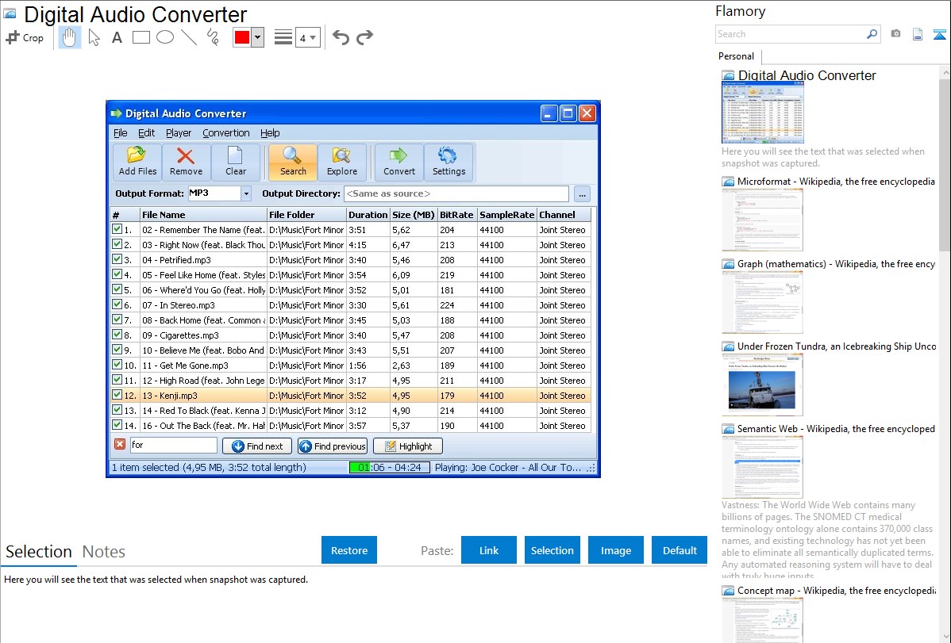Viewport: 951px width, 643px height.
Task: Click the Remove red X icon
Action: click(x=186, y=162)
